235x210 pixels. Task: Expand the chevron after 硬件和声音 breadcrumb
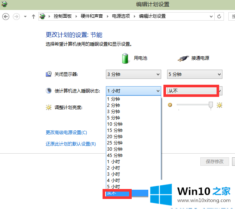coord(107,16)
